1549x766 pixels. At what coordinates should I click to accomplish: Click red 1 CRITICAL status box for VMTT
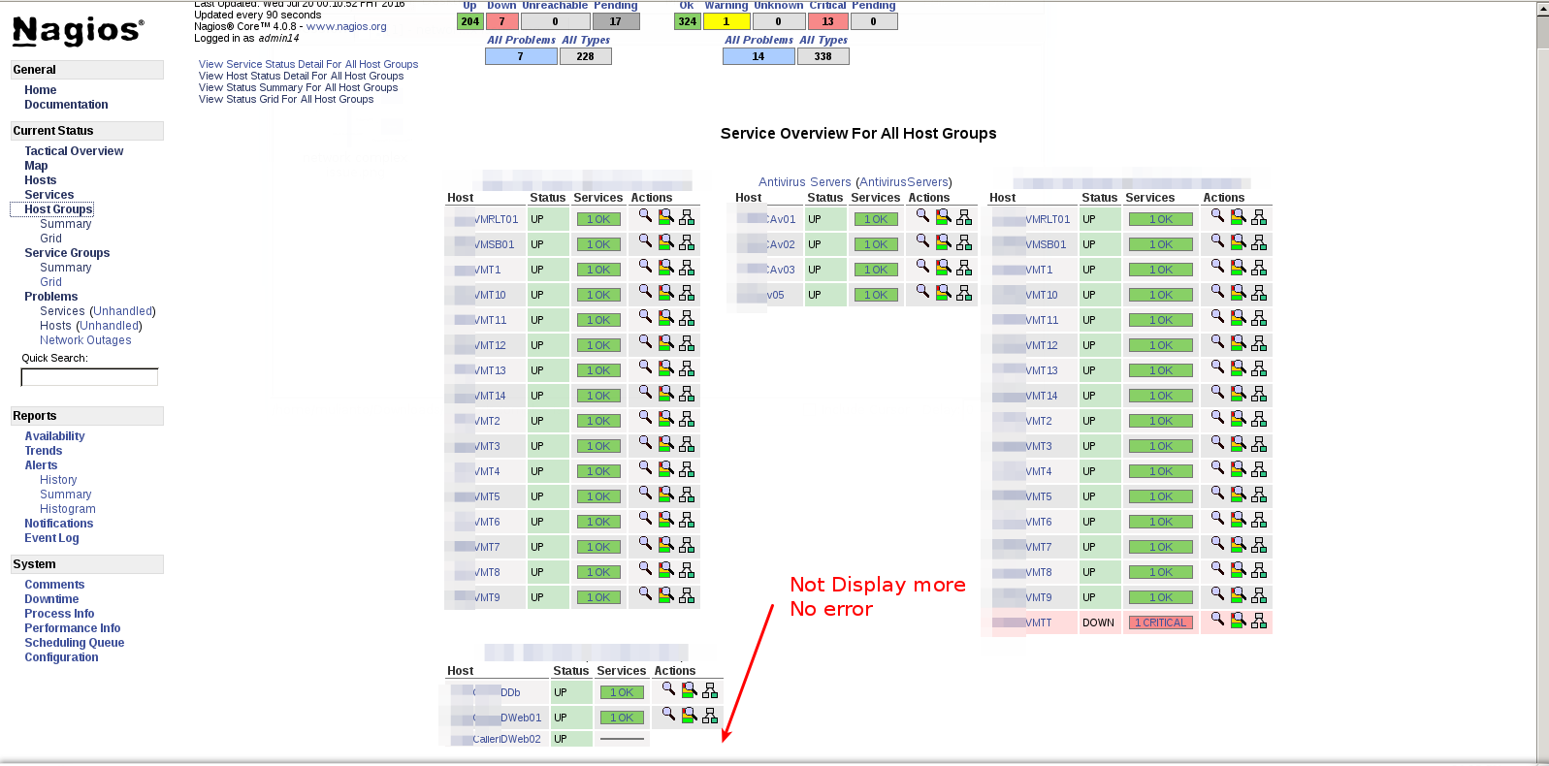pos(1160,622)
